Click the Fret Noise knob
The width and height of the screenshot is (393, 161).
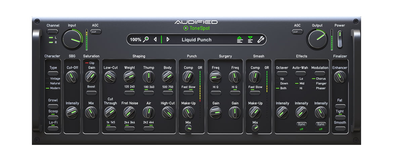(130, 112)
